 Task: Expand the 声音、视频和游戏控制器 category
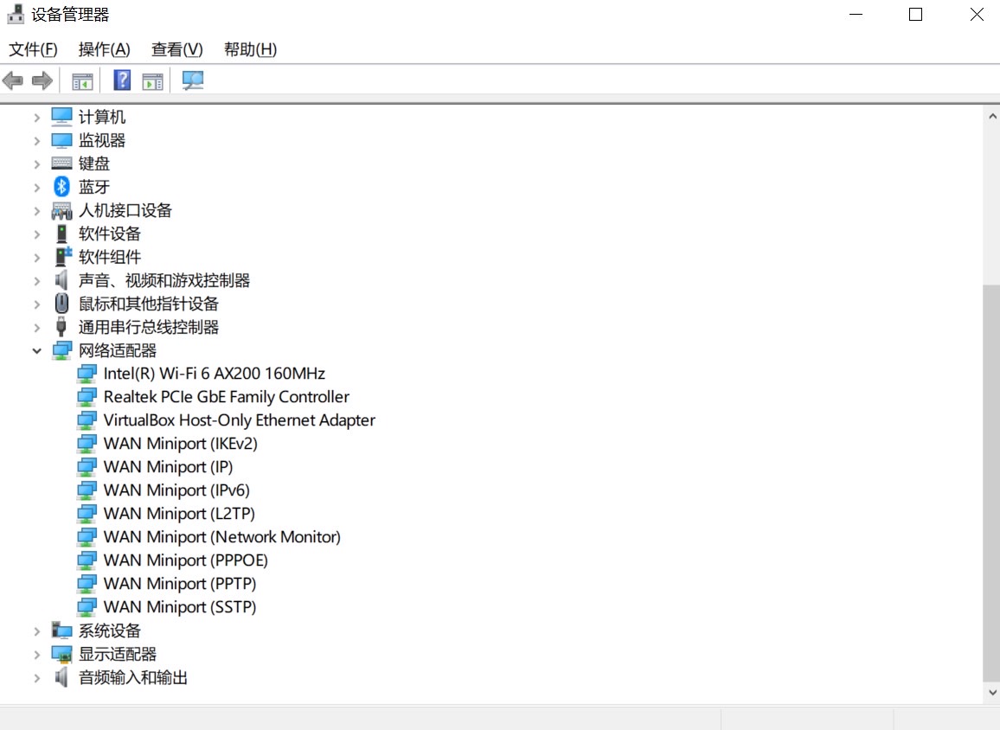[x=36, y=281]
